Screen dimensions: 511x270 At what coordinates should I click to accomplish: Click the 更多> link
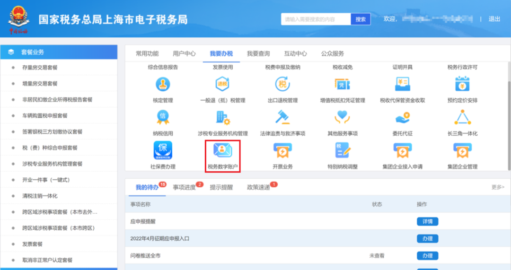pos(497,187)
